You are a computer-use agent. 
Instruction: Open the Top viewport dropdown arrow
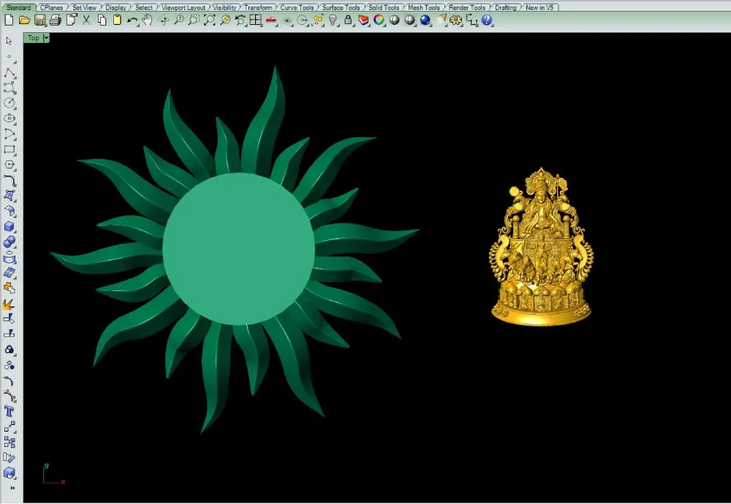coord(46,38)
